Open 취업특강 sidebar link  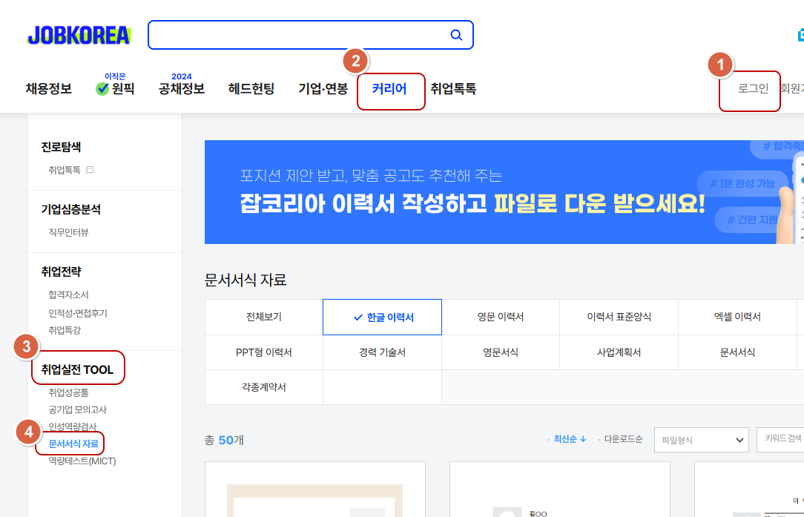(65, 330)
